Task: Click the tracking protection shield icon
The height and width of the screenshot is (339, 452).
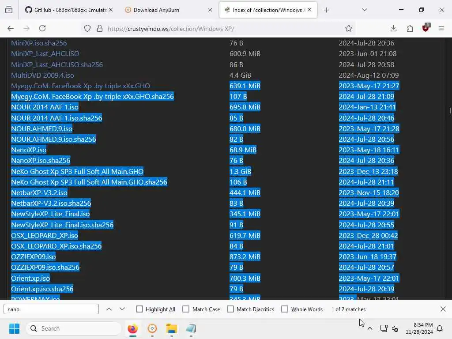Action: coord(87,28)
